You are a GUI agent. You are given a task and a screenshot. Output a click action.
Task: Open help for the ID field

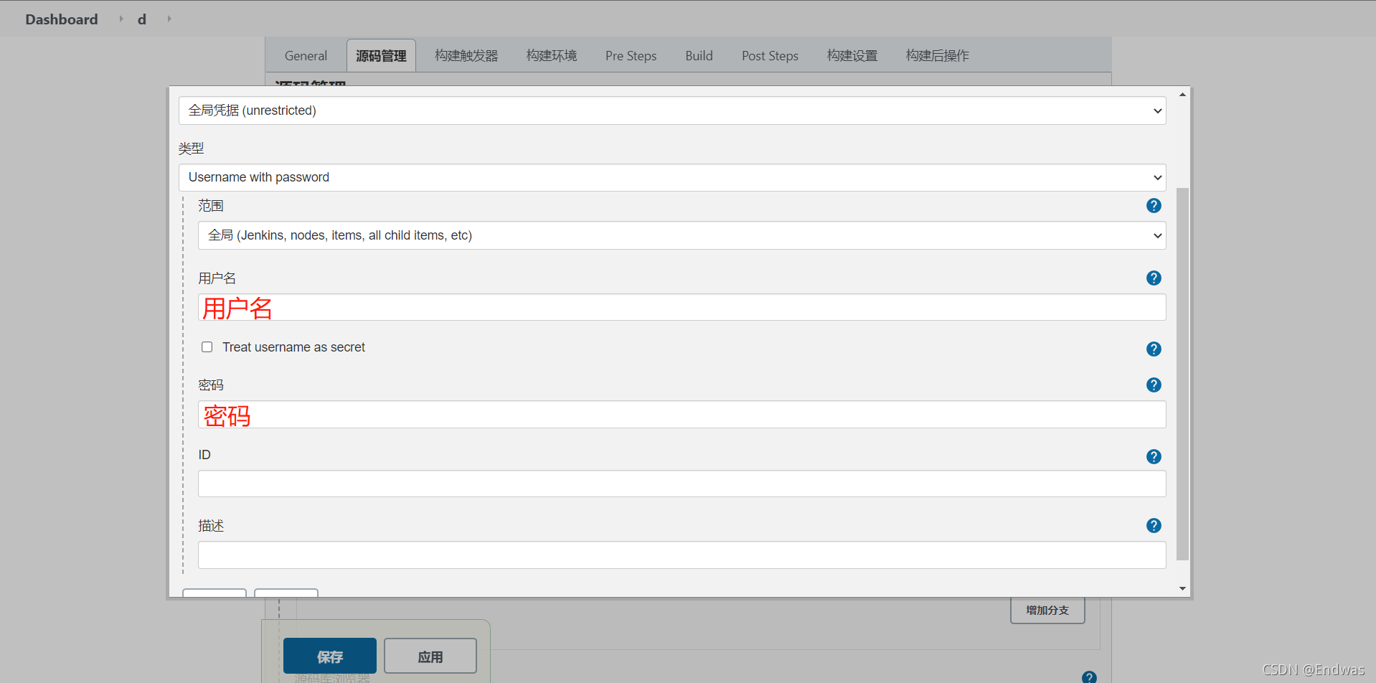click(1154, 457)
